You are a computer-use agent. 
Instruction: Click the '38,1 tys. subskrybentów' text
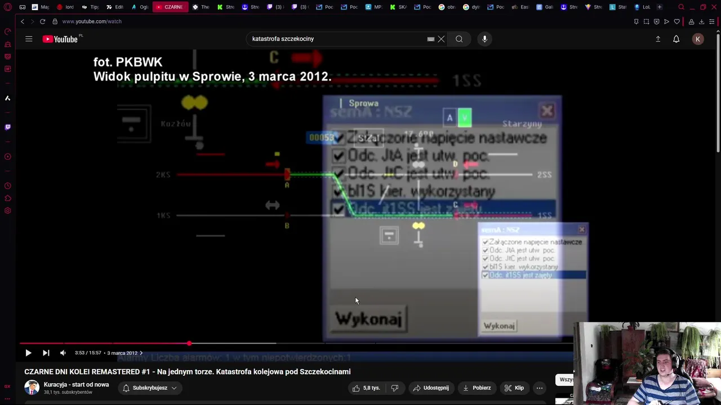click(x=68, y=392)
